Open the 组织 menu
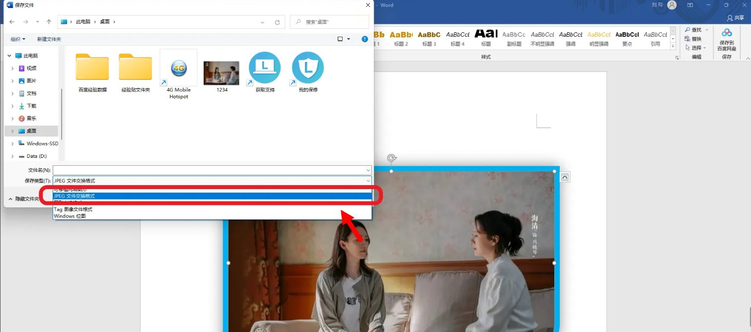The image size is (751, 332). 18,39
